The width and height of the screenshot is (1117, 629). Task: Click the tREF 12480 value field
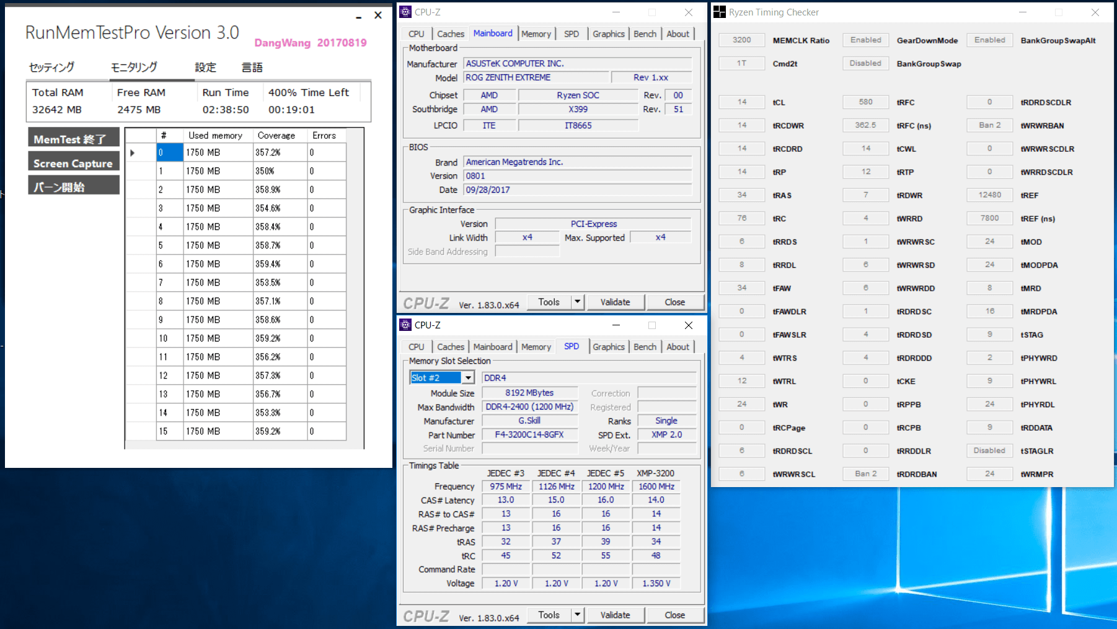(989, 195)
